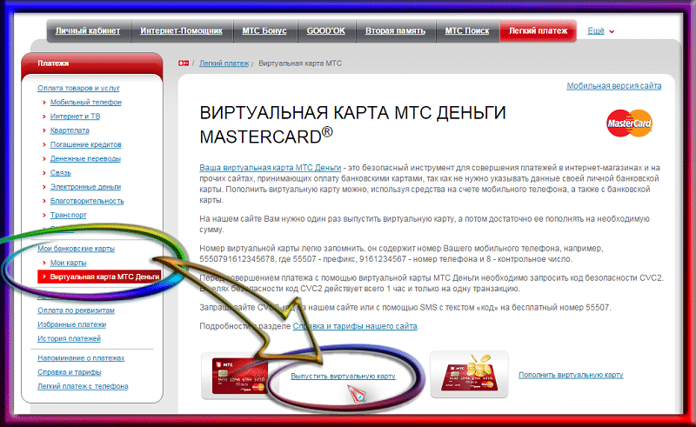Select Мобильный телефон in sidebar
Screen dimensions: 696x427
[85, 102]
